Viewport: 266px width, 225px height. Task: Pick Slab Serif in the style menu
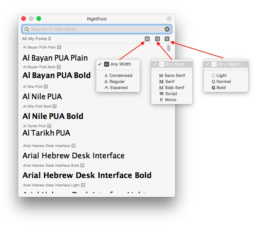172,87
